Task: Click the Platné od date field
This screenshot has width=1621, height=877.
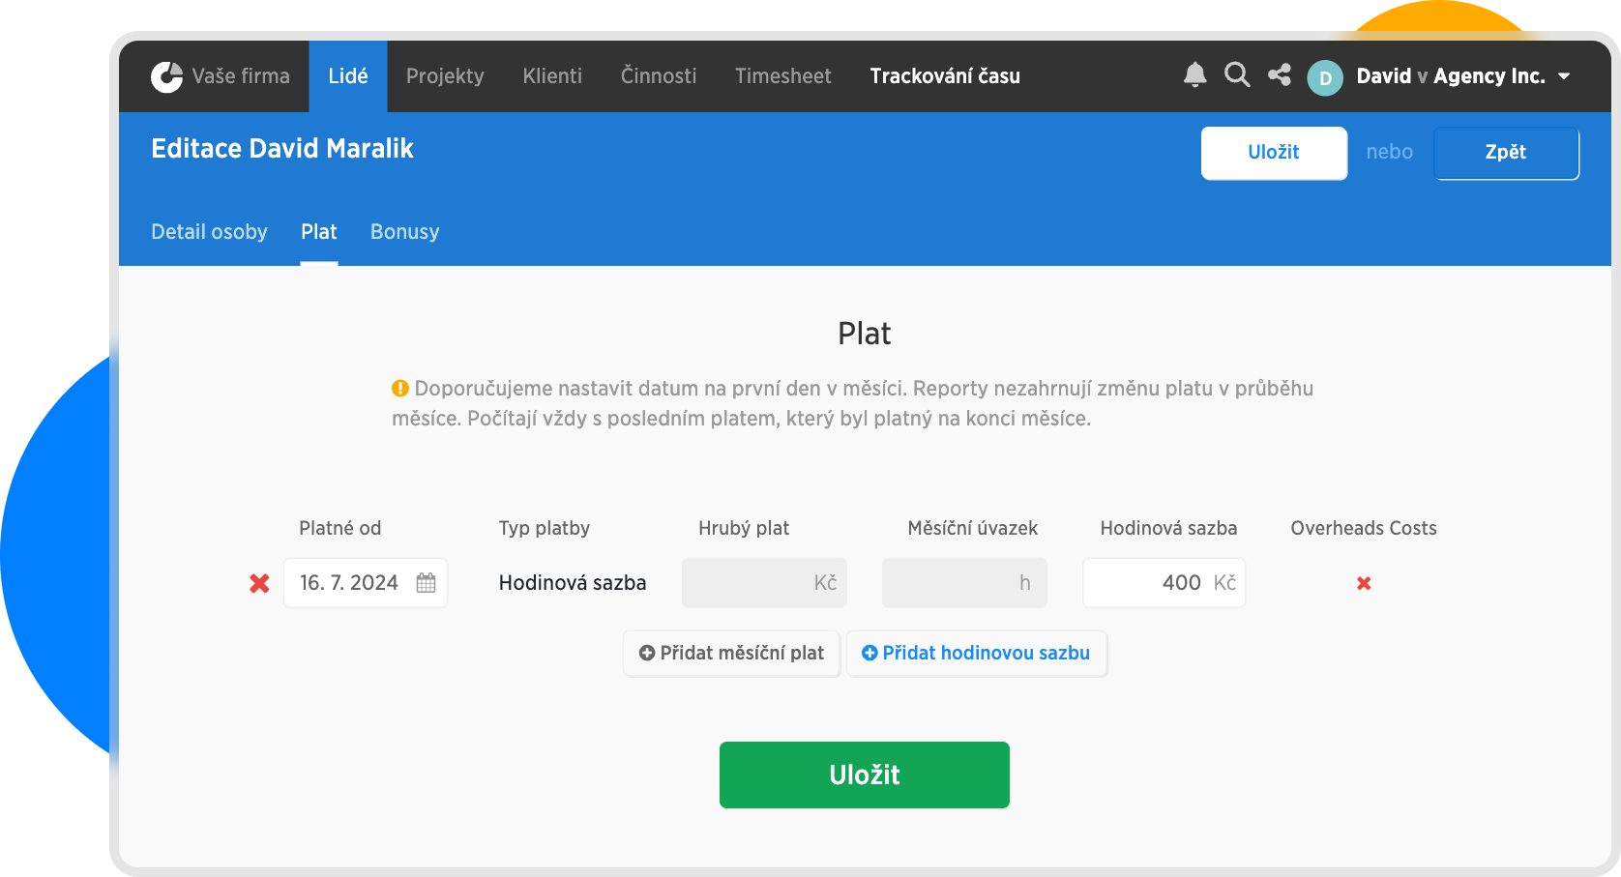Action: click(350, 583)
